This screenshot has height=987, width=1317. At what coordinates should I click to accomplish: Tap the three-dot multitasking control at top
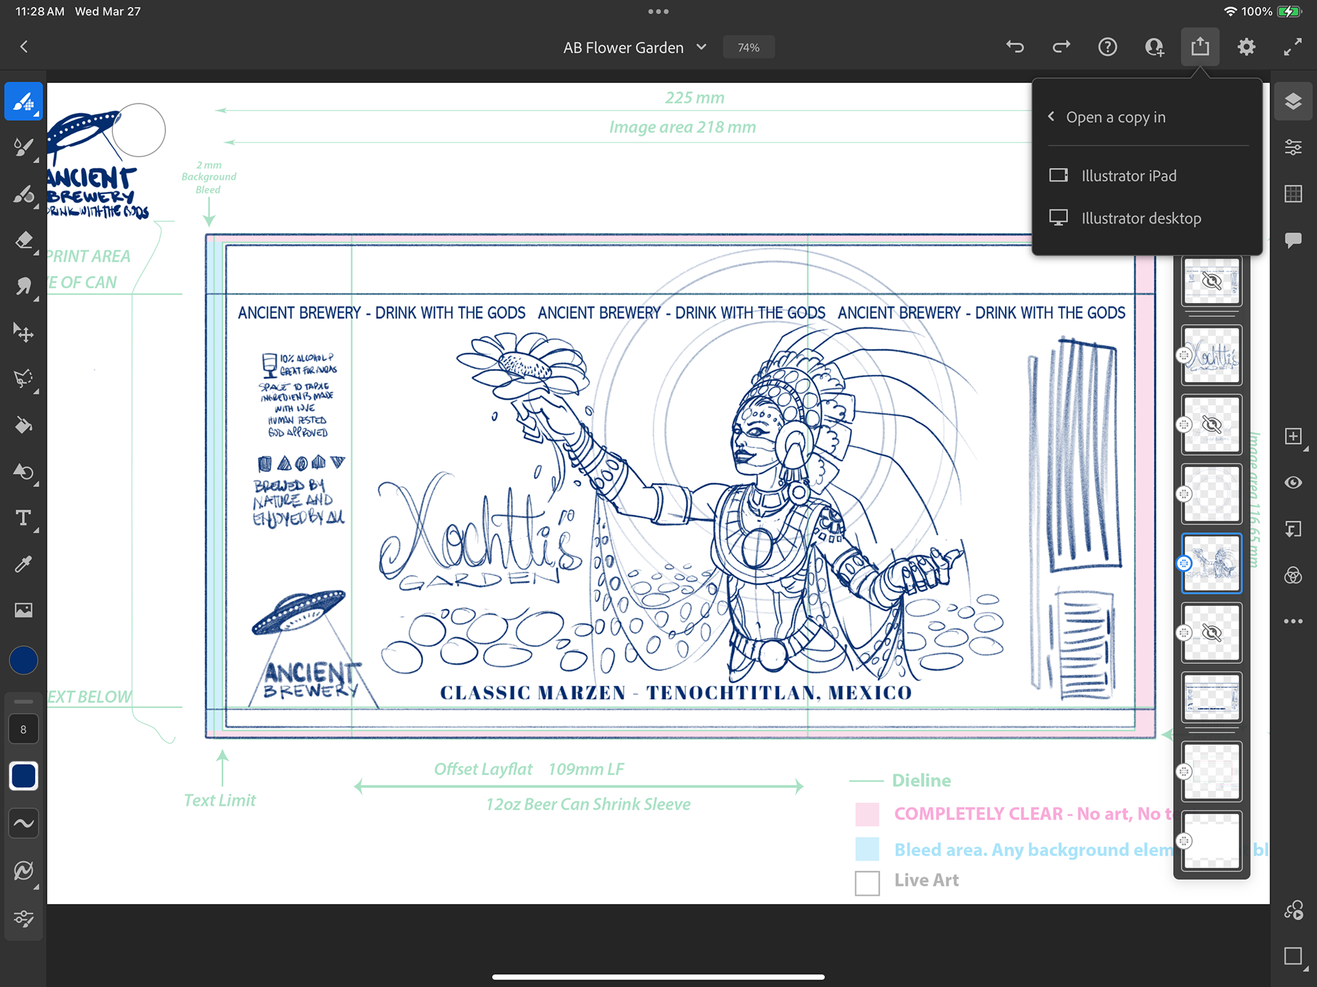(658, 11)
